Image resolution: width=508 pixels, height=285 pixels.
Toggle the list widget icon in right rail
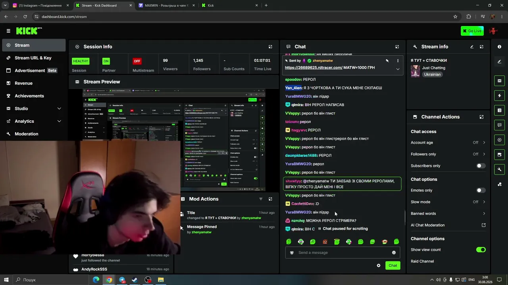[499, 110]
